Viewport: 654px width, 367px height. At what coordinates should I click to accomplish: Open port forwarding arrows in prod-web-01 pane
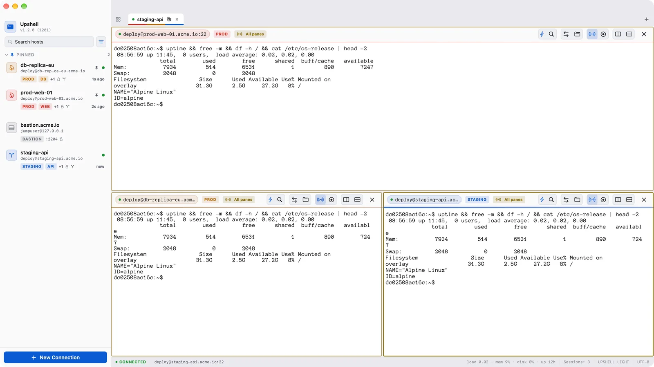[x=566, y=34]
